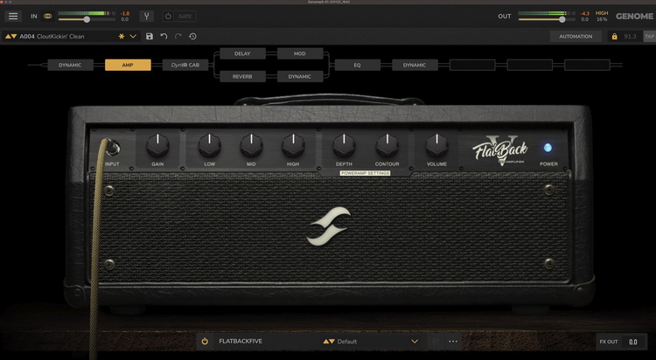
Task: Select the DynIR CAB block
Action: point(185,65)
